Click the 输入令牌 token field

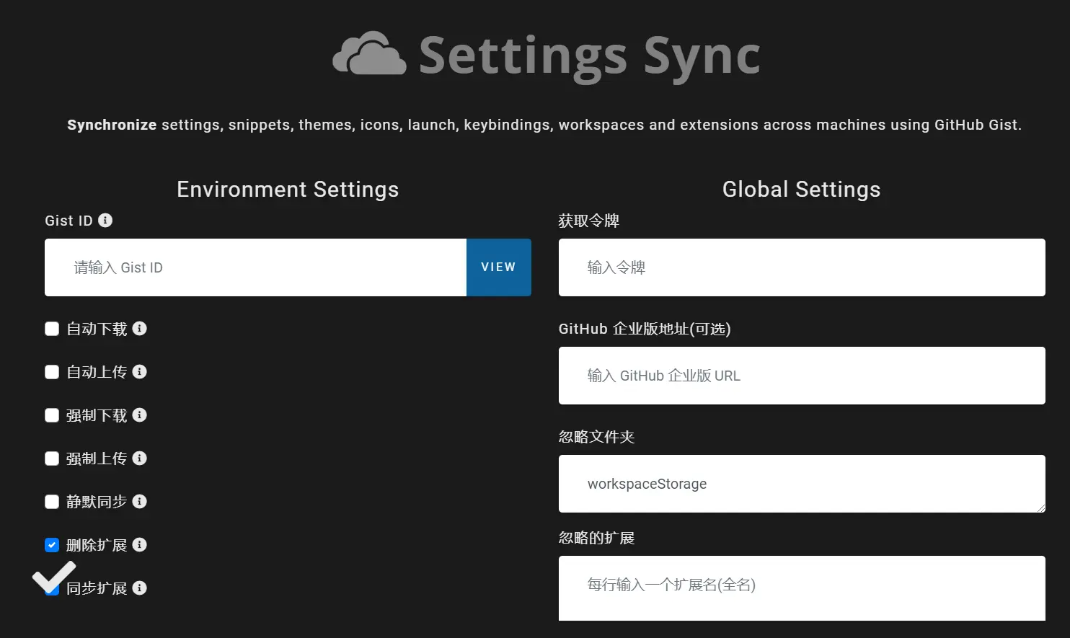(801, 267)
